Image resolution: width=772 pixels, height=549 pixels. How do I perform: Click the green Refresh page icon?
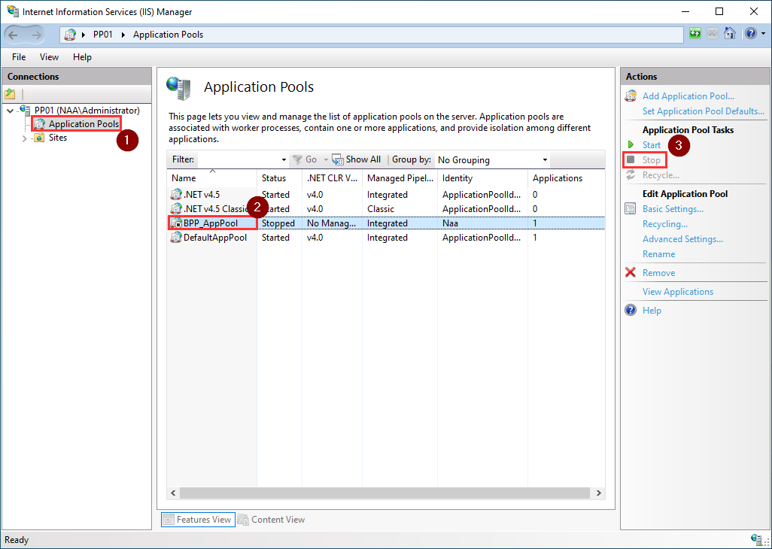click(695, 34)
